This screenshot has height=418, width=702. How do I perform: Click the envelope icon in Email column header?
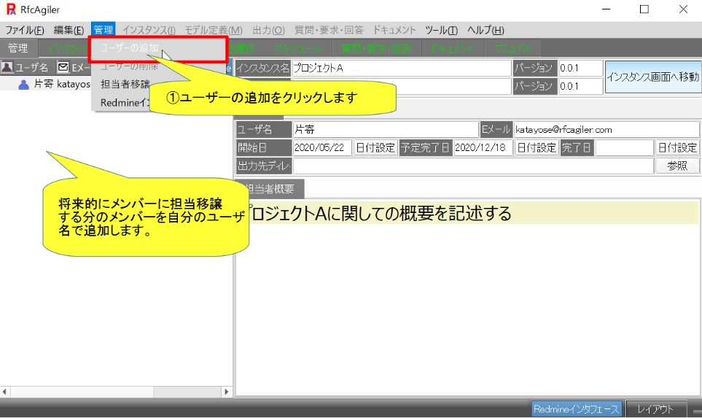[63, 67]
